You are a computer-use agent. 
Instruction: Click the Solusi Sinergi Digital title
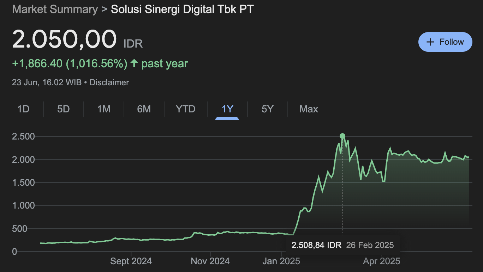coord(182,9)
